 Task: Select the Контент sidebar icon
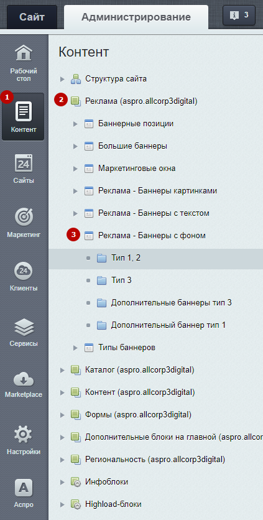[24, 111]
